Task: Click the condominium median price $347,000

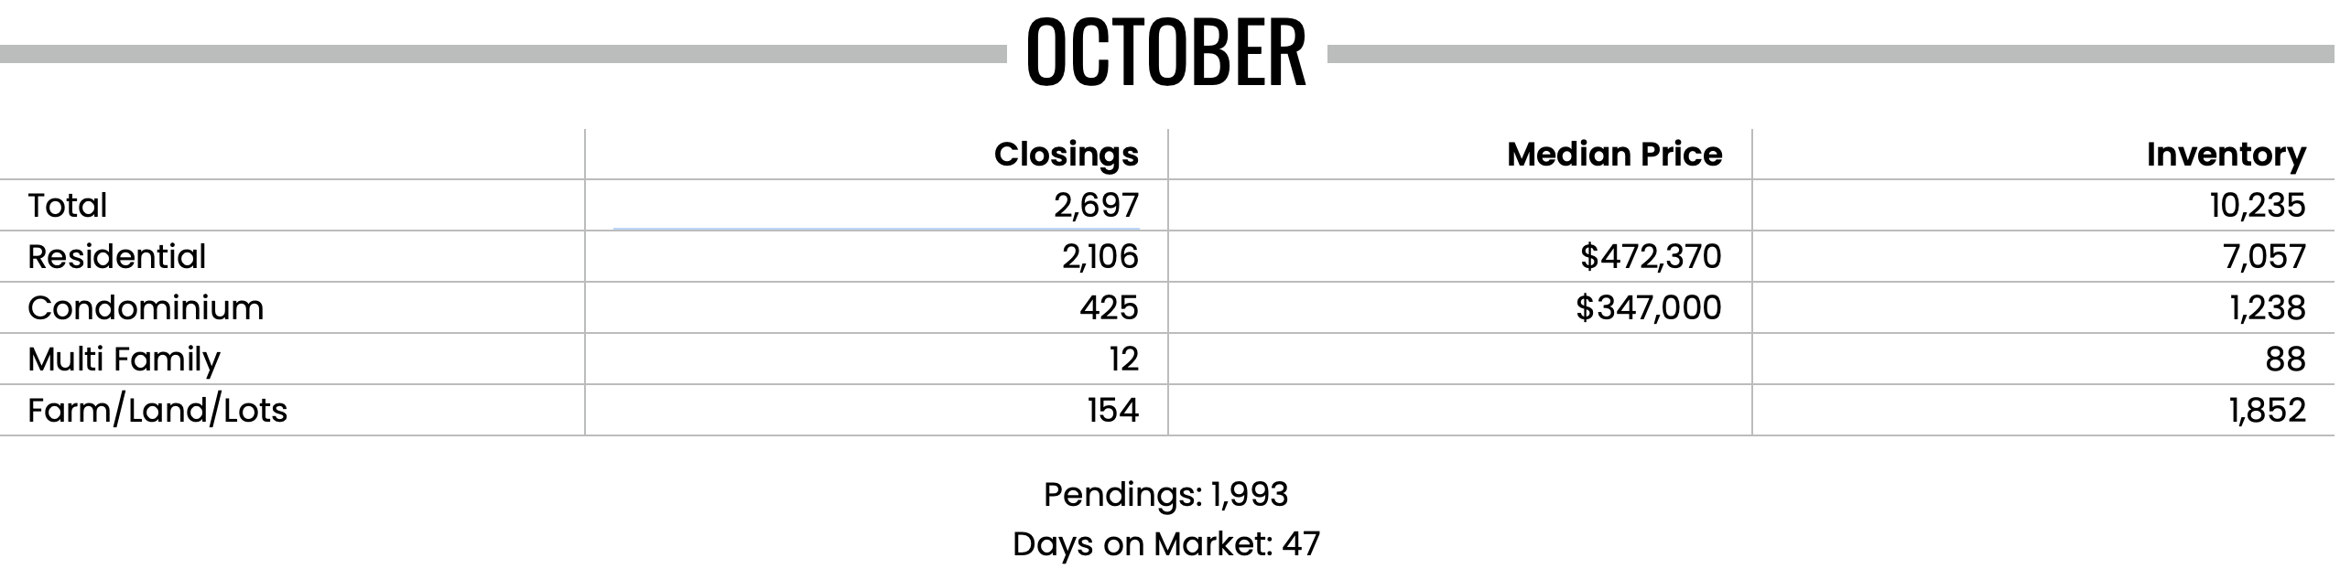Action: [1649, 308]
